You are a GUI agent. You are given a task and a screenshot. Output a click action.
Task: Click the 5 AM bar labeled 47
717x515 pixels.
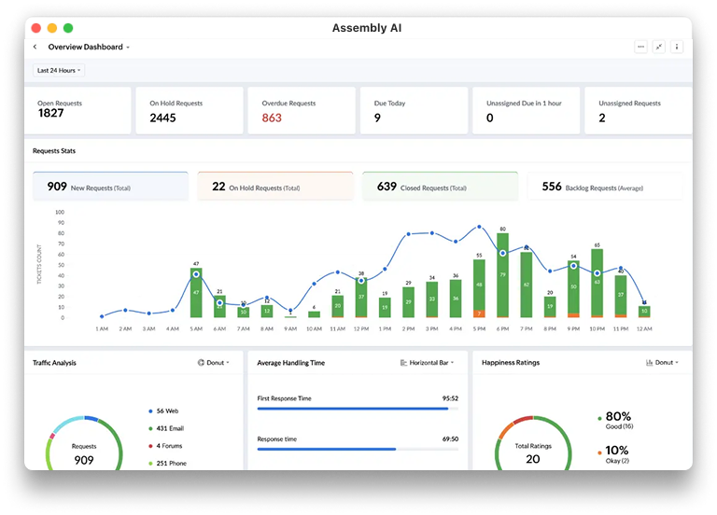[x=196, y=293]
